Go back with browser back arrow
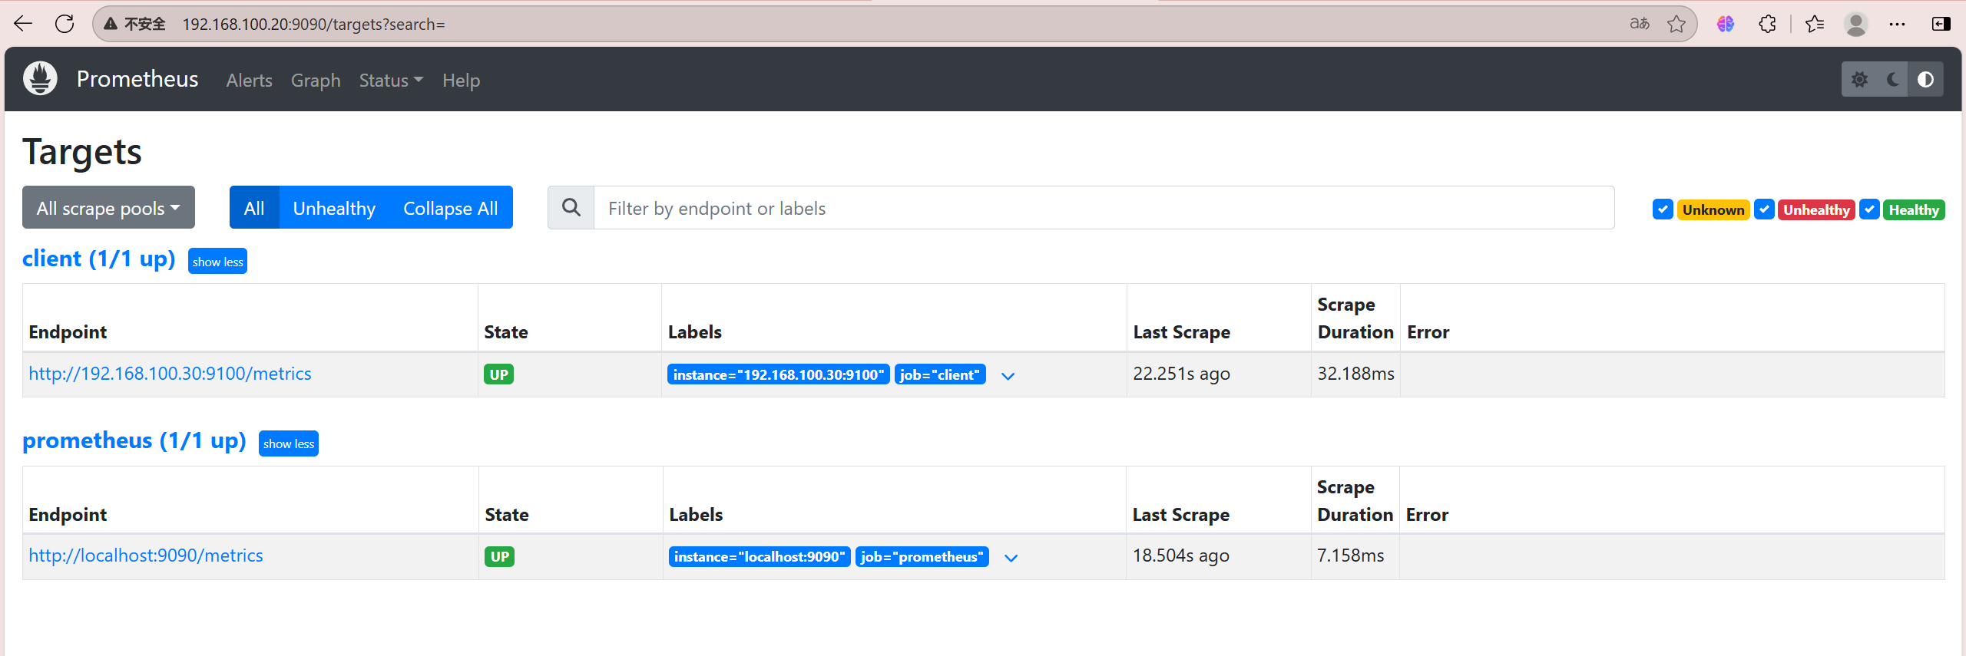This screenshot has height=656, width=1966. (x=23, y=24)
